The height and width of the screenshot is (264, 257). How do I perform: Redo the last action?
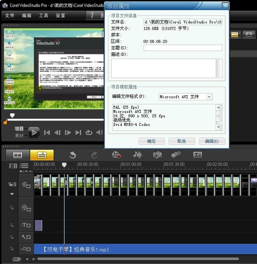pos(94,155)
